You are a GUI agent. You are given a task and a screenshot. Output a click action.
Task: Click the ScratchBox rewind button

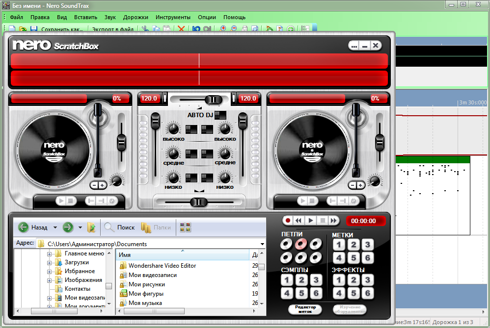point(299,221)
